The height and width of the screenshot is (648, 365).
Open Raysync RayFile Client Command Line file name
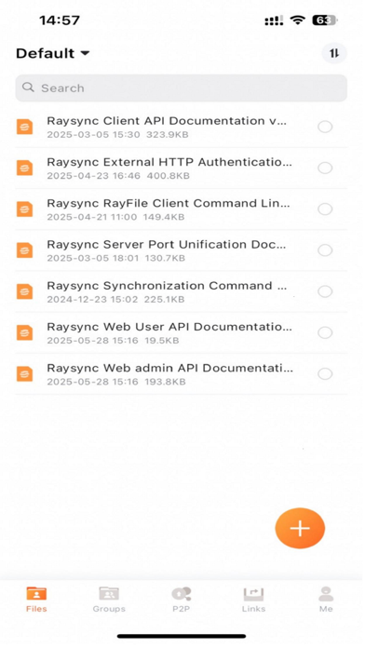(x=169, y=203)
